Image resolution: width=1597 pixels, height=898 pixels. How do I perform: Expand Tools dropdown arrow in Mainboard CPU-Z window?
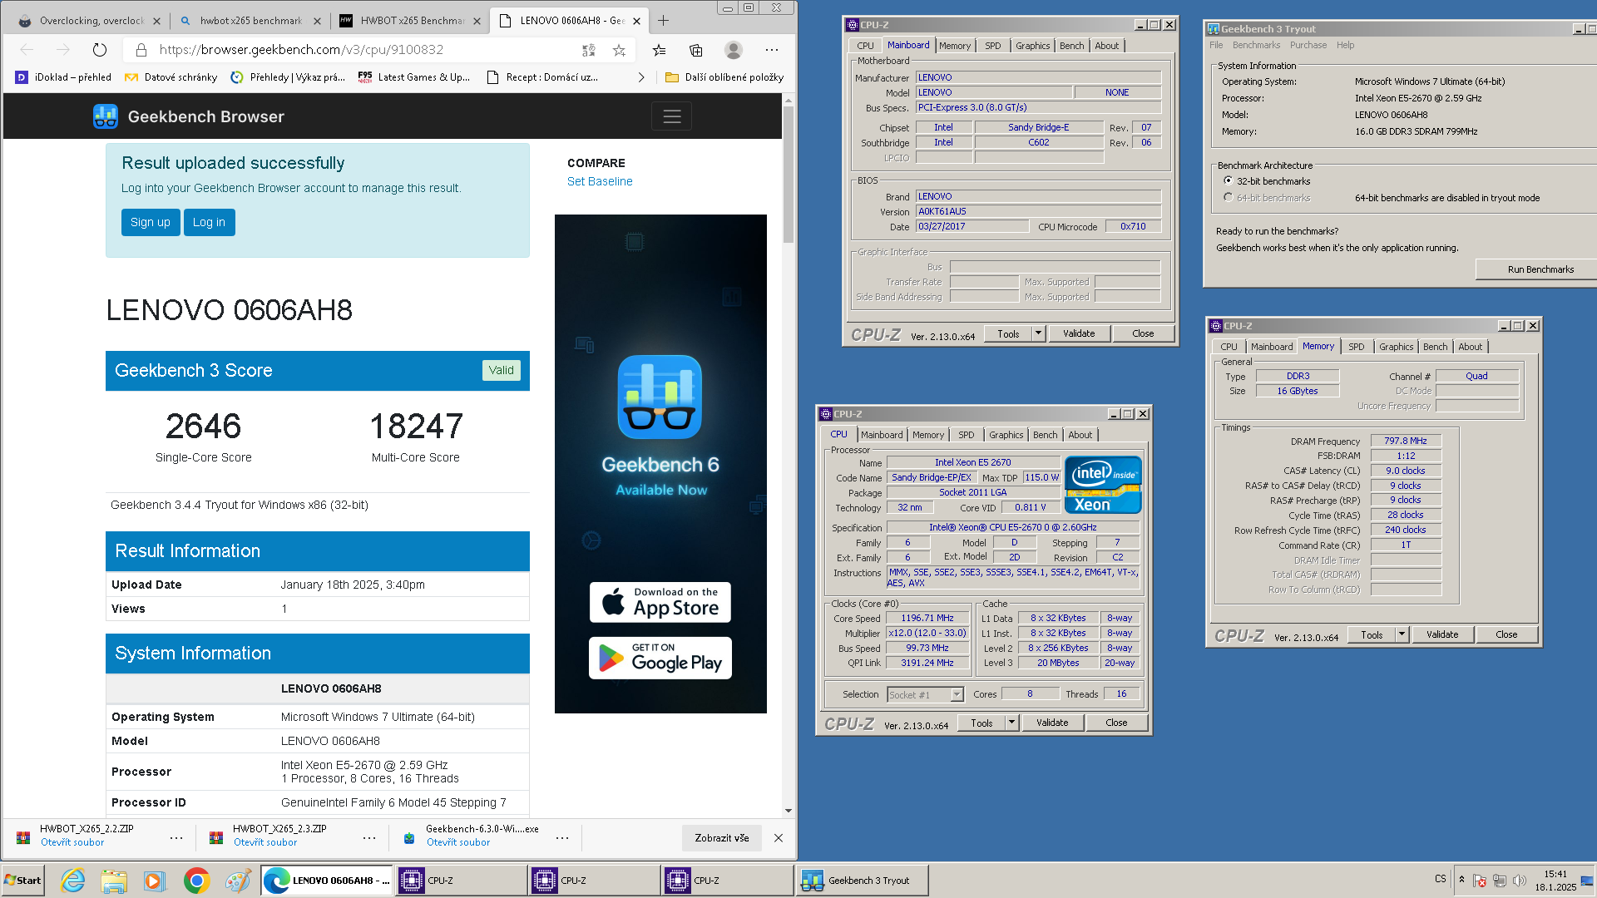pos(1038,333)
